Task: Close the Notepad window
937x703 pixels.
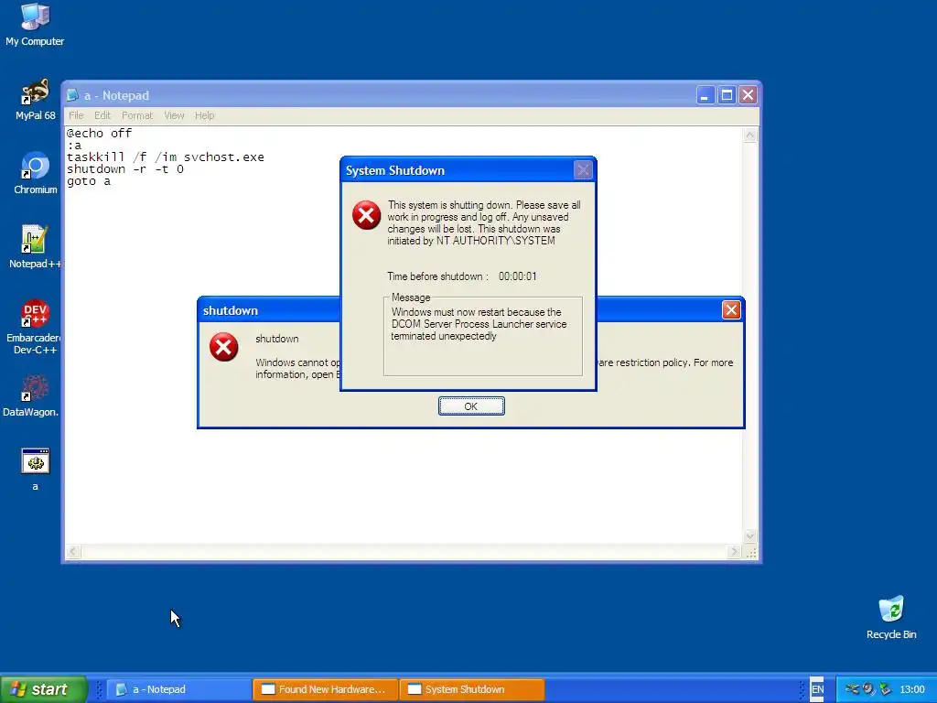Action: (749, 95)
